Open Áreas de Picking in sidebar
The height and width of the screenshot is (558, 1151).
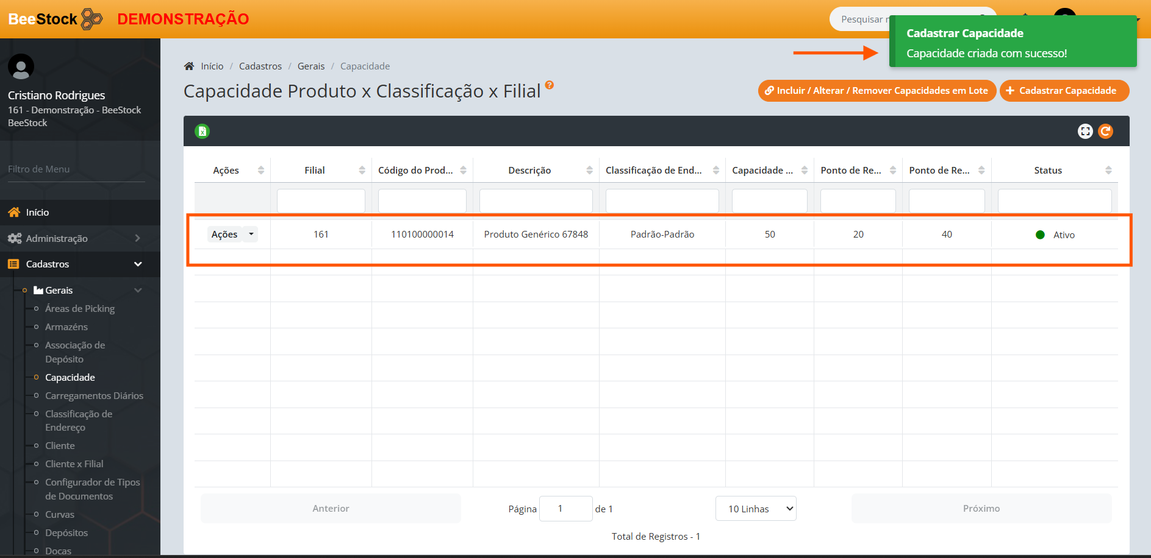(80, 309)
